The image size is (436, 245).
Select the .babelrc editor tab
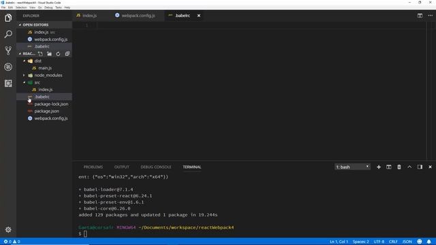183,16
